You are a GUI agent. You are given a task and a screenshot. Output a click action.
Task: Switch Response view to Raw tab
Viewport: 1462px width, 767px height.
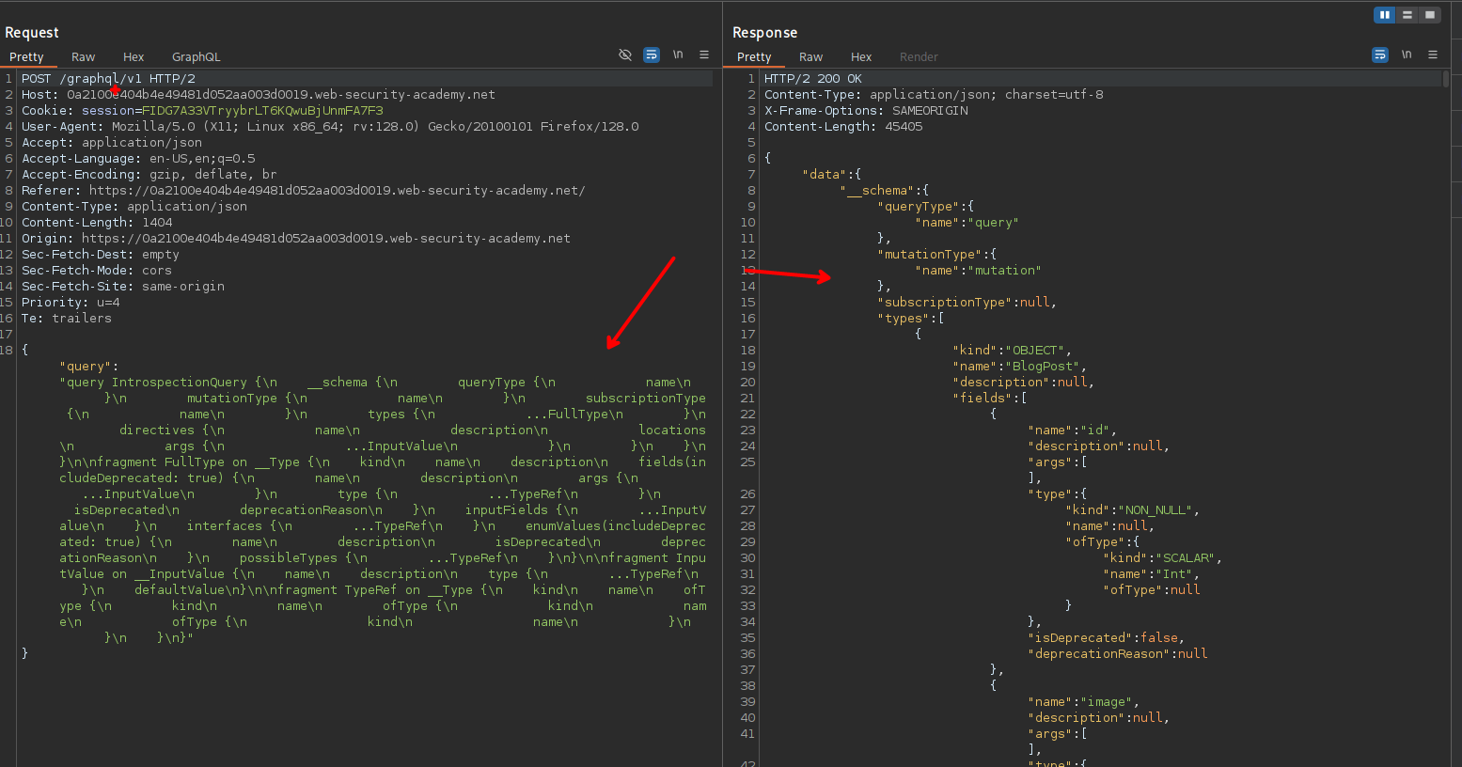click(x=810, y=57)
